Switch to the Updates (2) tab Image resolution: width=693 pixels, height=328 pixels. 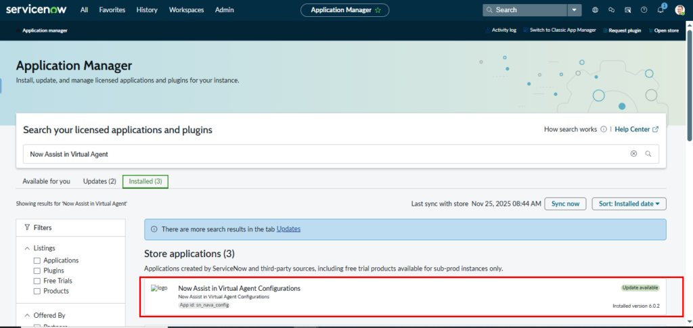pyautogui.click(x=99, y=181)
